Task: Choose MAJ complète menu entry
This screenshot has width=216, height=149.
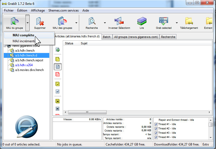Action: pos(29,35)
